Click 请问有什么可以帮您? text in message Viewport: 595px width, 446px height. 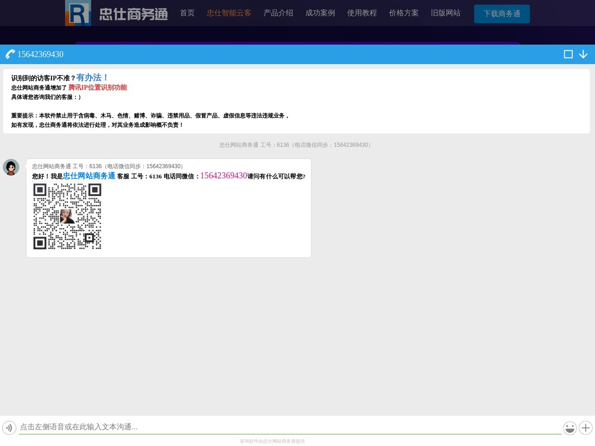pos(276,177)
